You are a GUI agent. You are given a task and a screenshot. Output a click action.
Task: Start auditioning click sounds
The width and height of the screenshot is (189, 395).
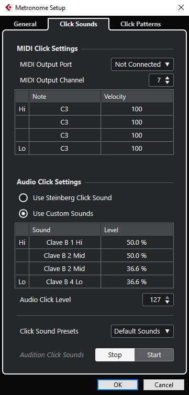(x=154, y=355)
